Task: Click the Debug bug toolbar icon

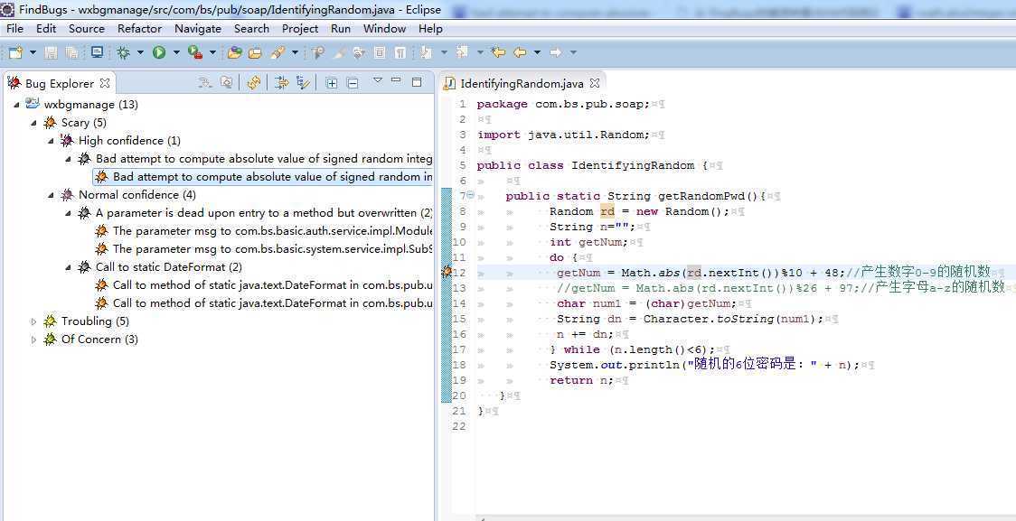Action: 123,52
